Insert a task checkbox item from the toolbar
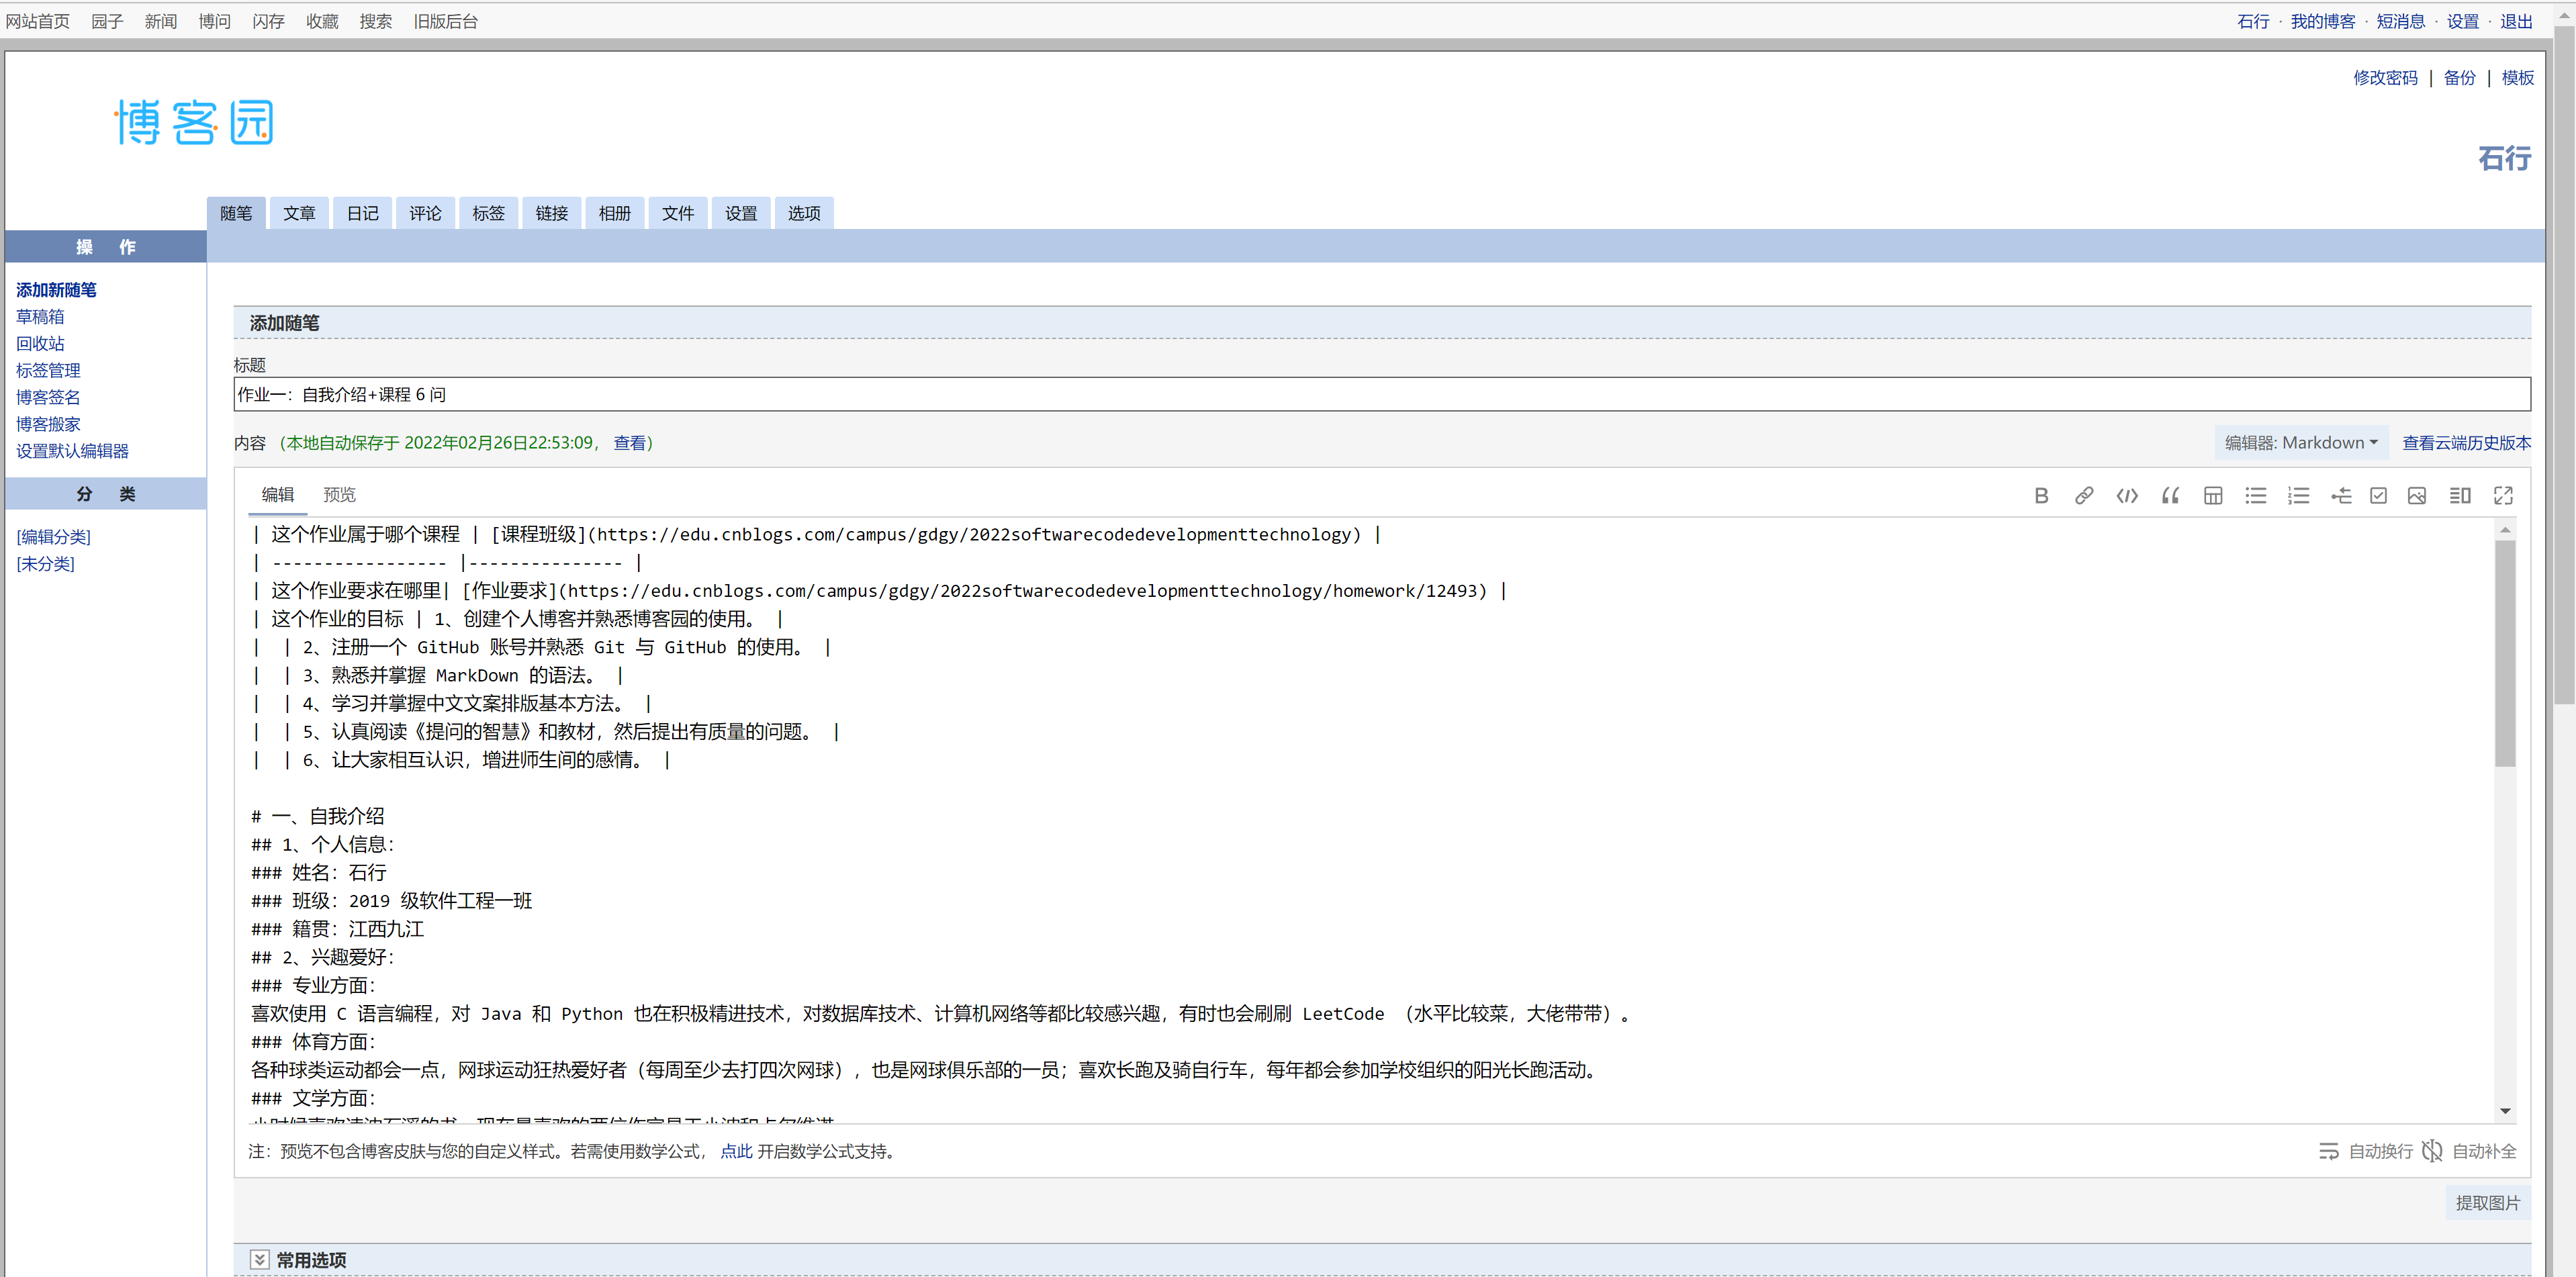Viewport: 2576px width, 1277px height. [x=2379, y=495]
